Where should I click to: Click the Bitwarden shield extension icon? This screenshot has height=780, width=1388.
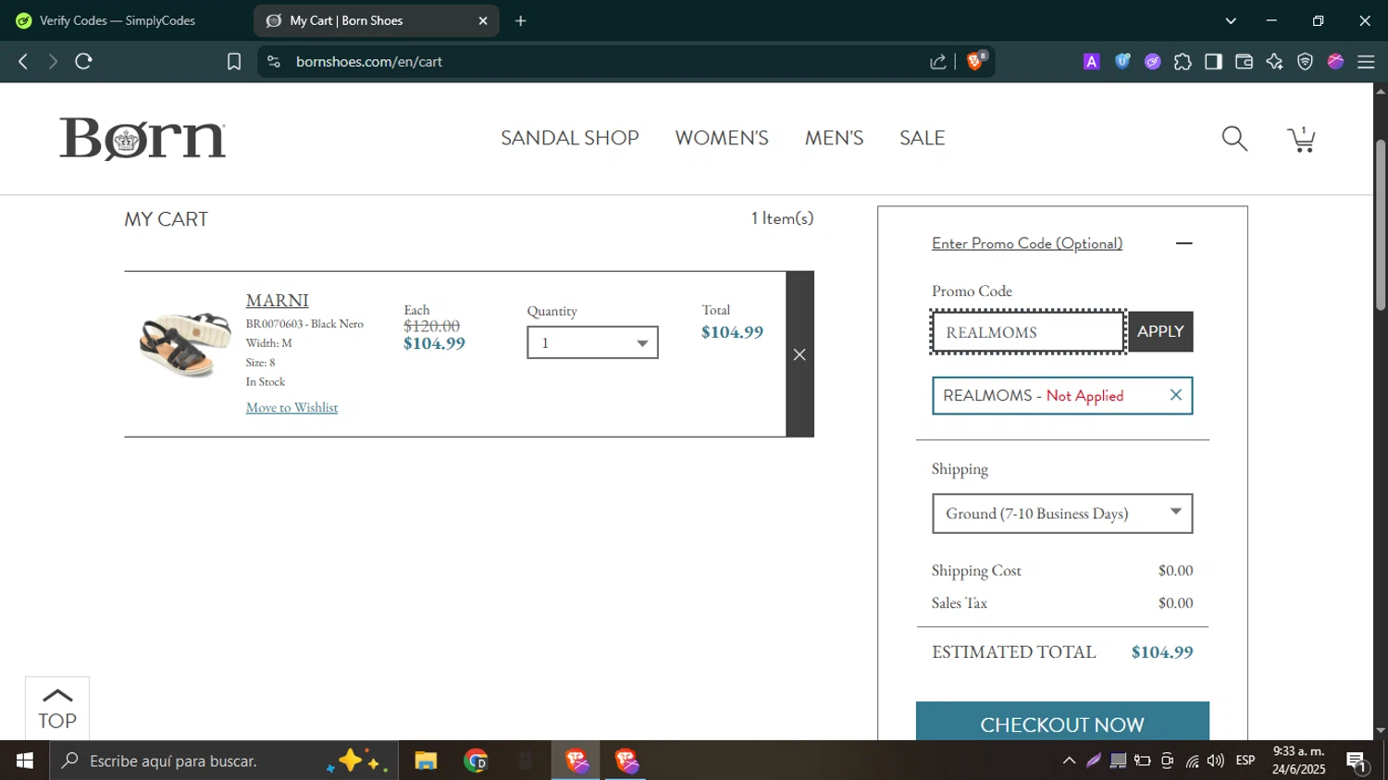[x=1122, y=61]
